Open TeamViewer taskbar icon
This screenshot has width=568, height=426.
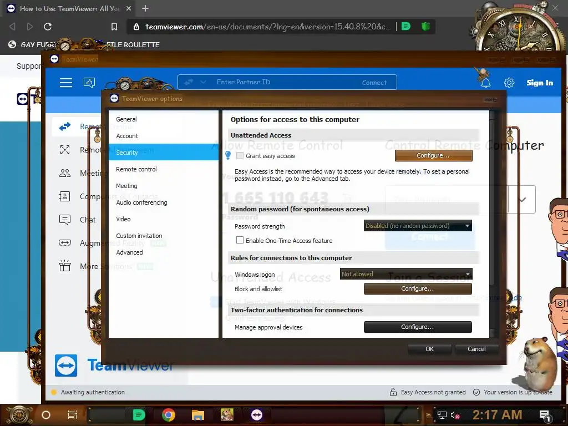(257, 415)
